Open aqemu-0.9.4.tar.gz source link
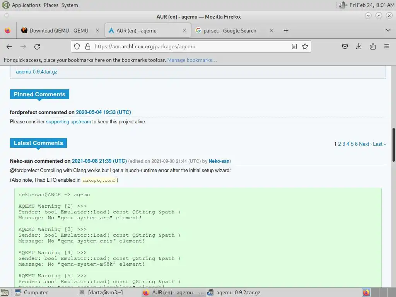Image resolution: width=396 pixels, height=297 pixels. coord(37,72)
